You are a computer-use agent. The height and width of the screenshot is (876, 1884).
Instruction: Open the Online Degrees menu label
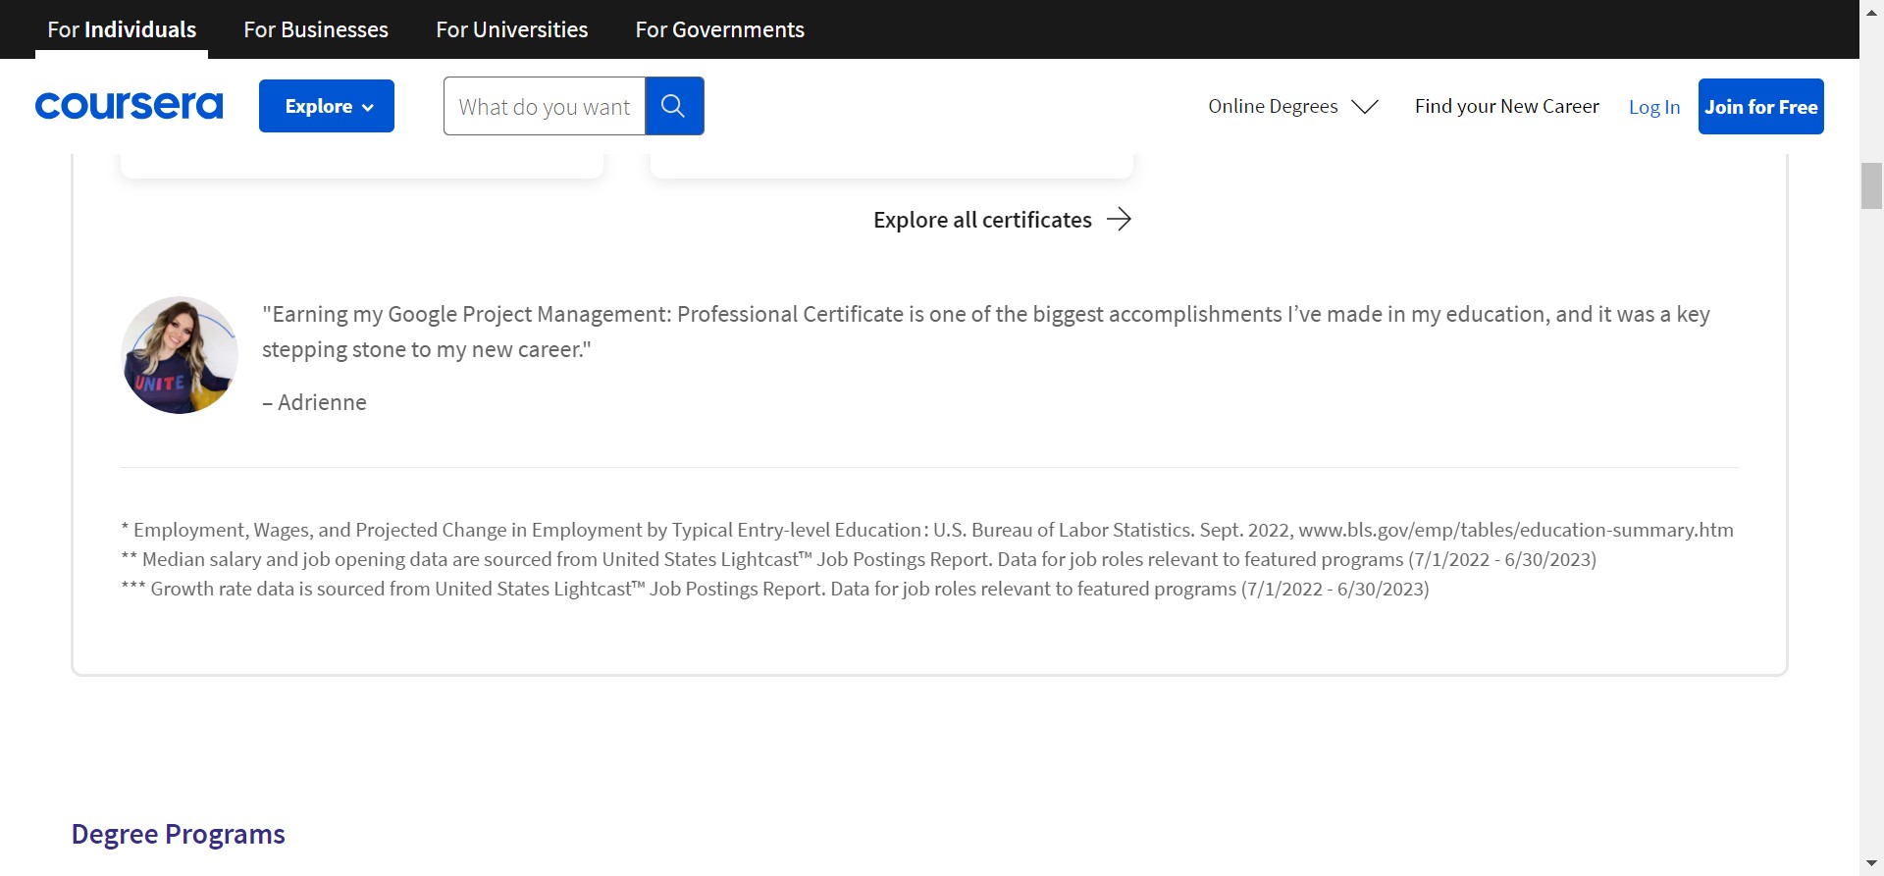pos(1273,106)
